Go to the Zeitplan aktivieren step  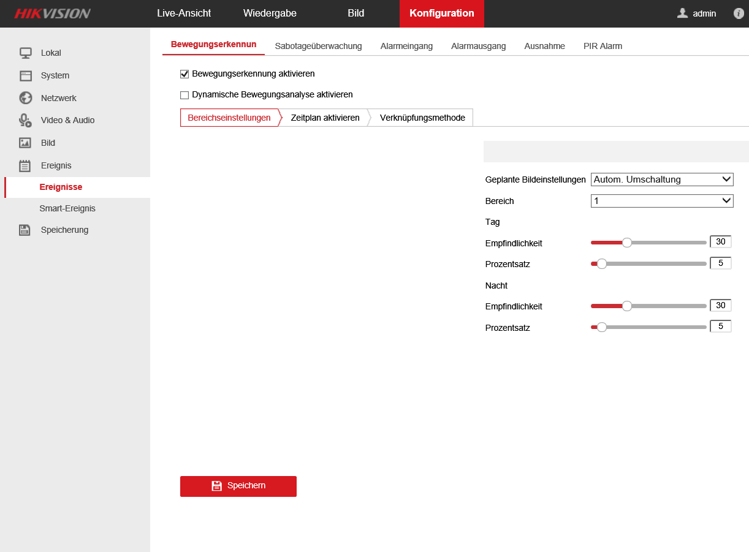(x=325, y=118)
